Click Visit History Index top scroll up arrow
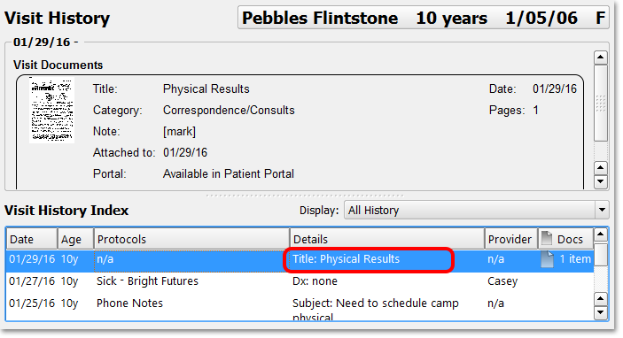This screenshot has height=338, width=623. [x=600, y=234]
